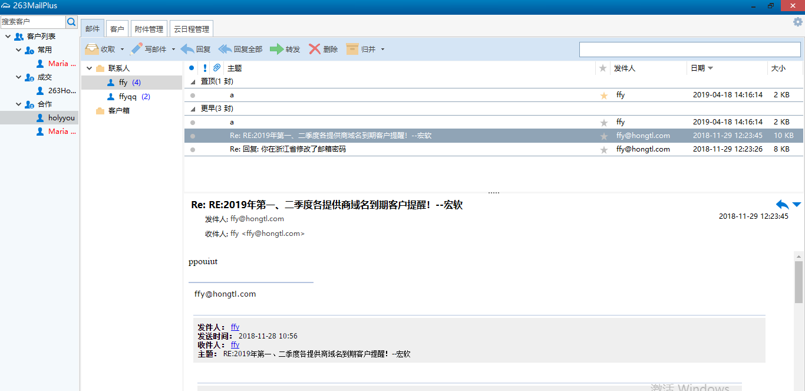Click the 回复全部 reply all icon
The height and width of the screenshot is (391, 805).
[x=225, y=49]
